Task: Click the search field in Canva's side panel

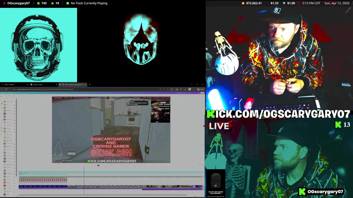Action: tap(8, 96)
